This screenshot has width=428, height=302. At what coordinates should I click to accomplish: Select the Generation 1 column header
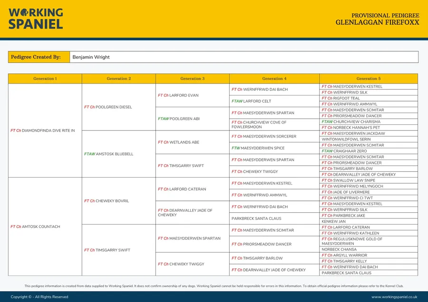tap(45, 79)
